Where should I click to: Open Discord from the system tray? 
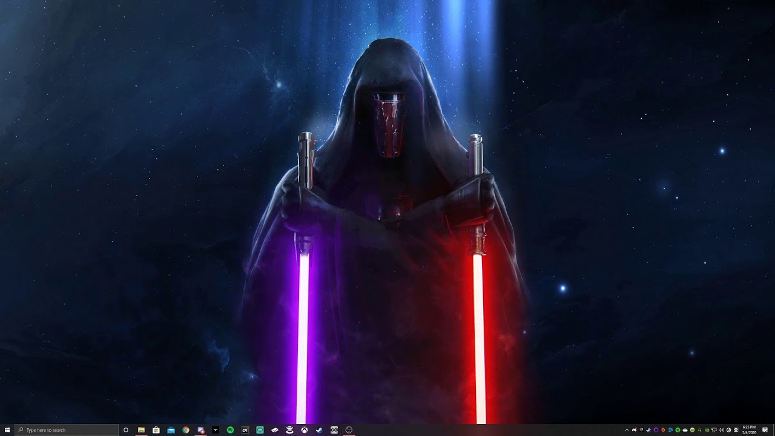click(x=634, y=430)
